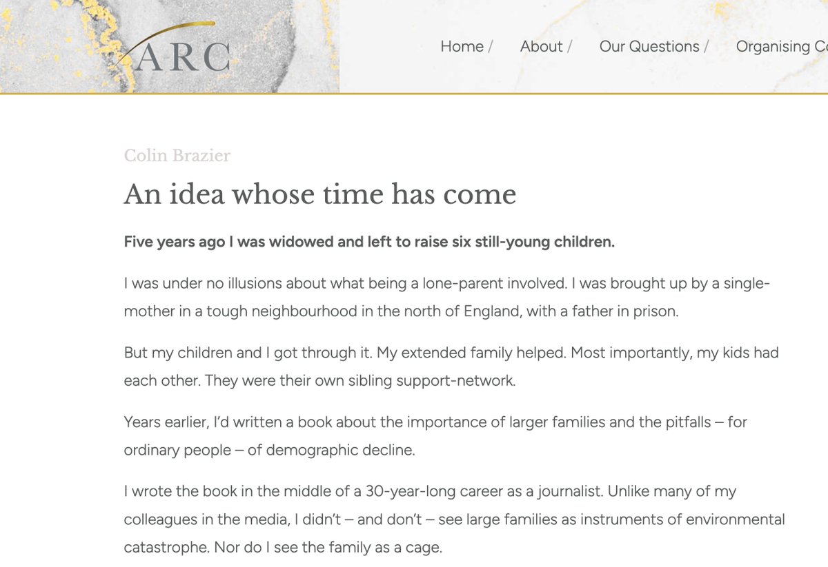Click the author name Colin Brazier

coord(177,156)
